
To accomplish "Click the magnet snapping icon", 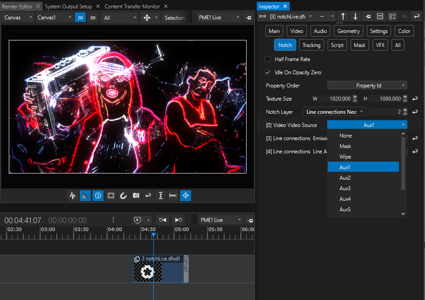I will coord(123,195).
